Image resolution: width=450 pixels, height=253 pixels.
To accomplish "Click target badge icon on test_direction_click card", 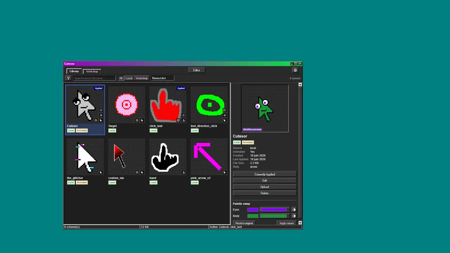I will tap(225, 110).
